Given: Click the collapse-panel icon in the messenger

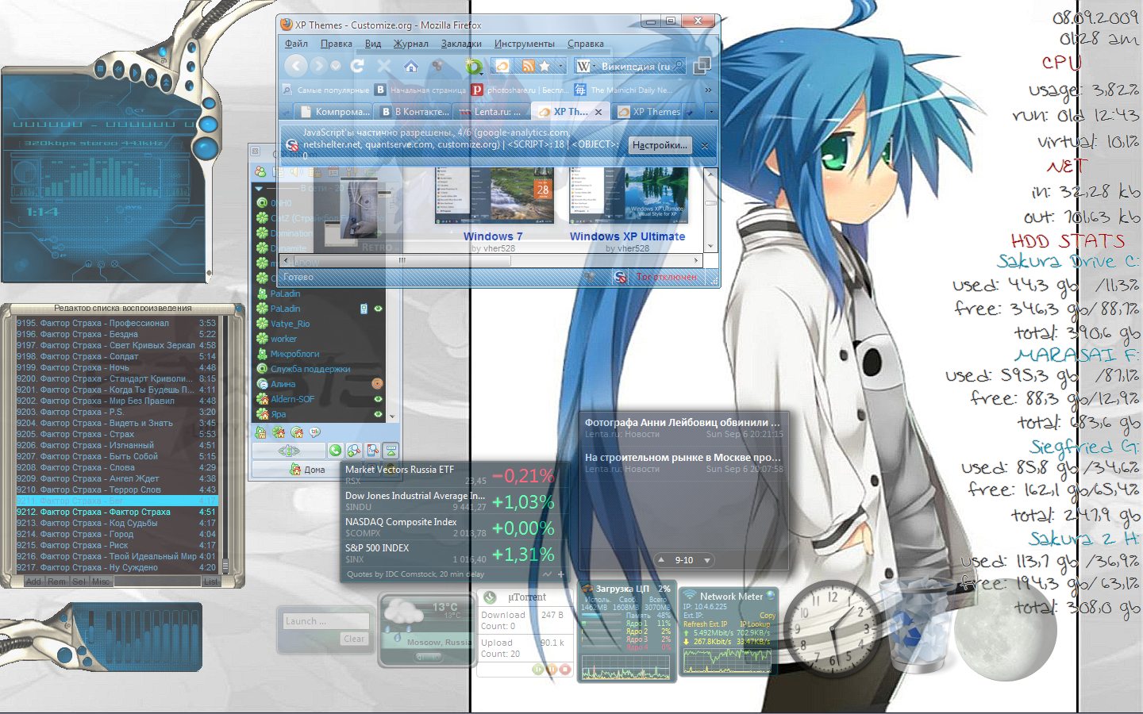Looking at the screenshot, I should tap(391, 450).
